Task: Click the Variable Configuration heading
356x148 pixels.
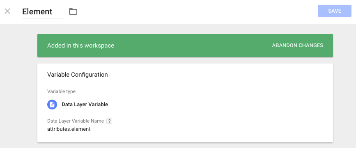Action: click(x=78, y=75)
